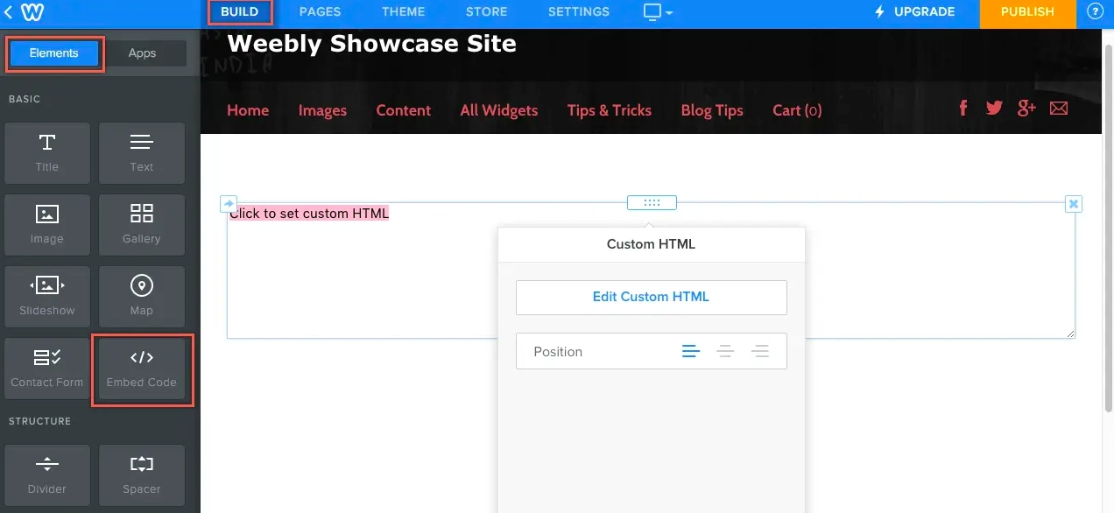Select the Elements sidebar tab
1114x513 pixels.
54,53
